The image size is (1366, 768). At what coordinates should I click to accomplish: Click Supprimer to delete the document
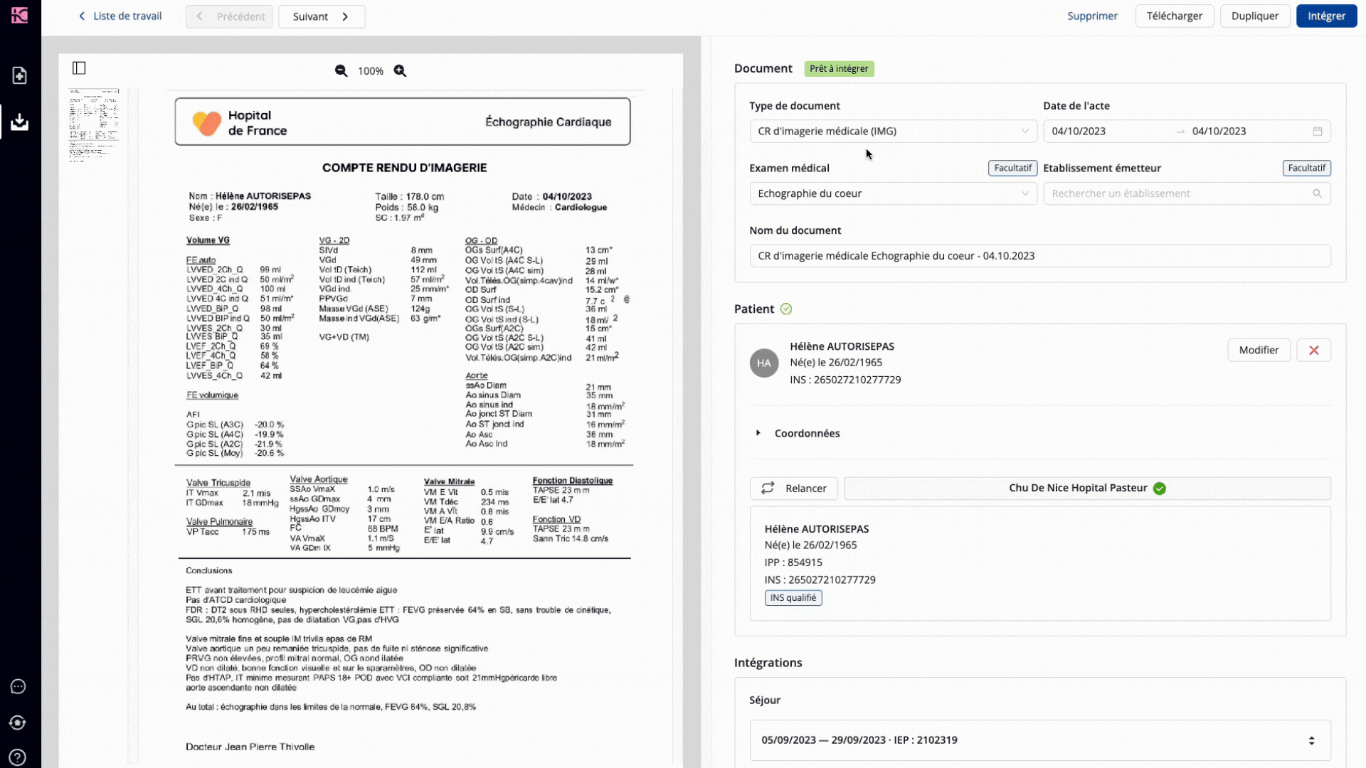(x=1092, y=16)
